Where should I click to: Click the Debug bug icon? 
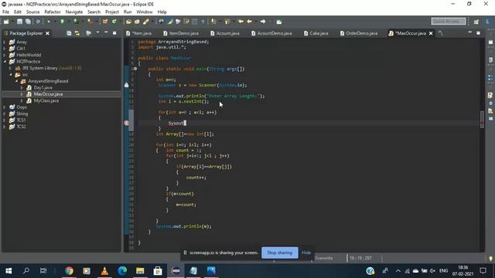[48, 22]
